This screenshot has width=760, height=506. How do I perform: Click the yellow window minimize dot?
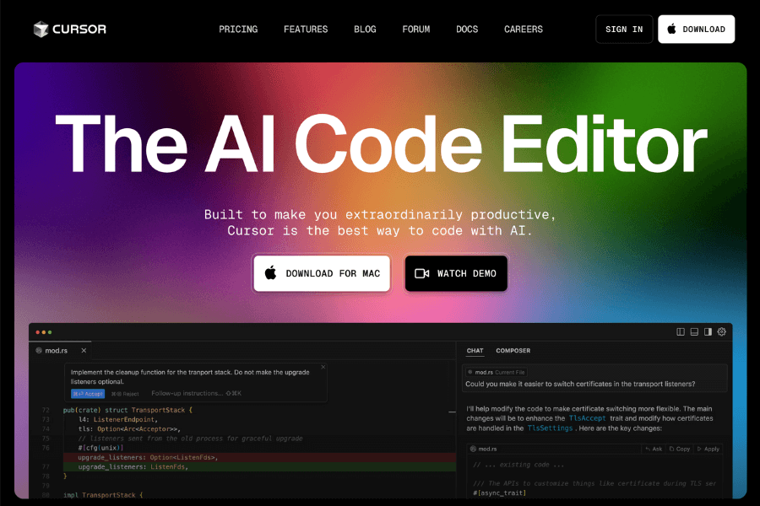coord(44,332)
